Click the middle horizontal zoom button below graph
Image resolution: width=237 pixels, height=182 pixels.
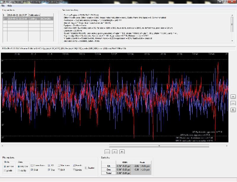[115, 152]
